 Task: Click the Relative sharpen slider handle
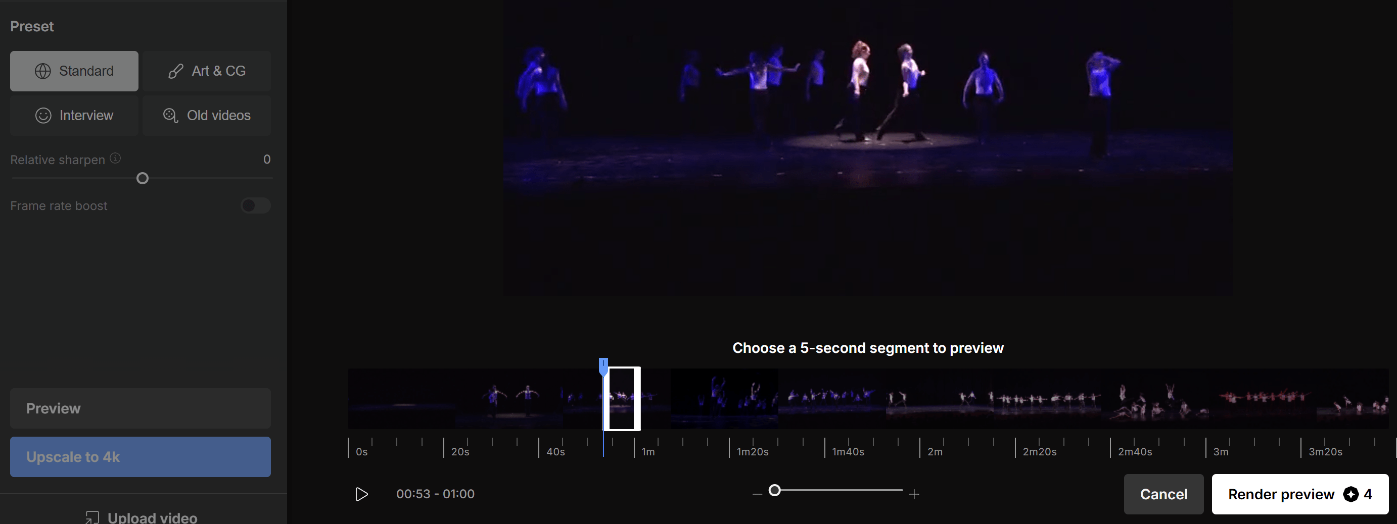pyautogui.click(x=142, y=178)
